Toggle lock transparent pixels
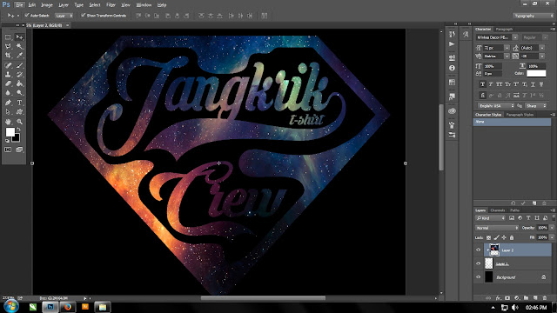The image size is (557, 313). (488, 237)
